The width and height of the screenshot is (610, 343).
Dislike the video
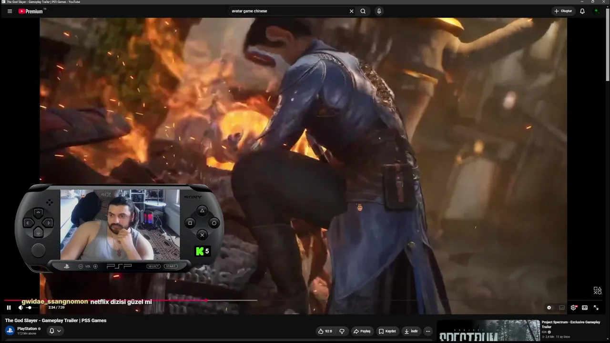[342, 331]
